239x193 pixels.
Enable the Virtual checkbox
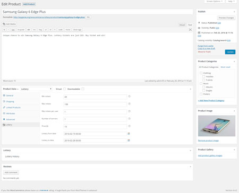(x=64, y=89)
